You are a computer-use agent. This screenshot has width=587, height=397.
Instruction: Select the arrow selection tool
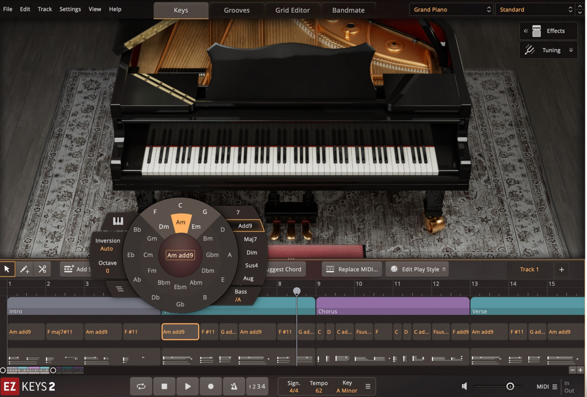[7, 269]
